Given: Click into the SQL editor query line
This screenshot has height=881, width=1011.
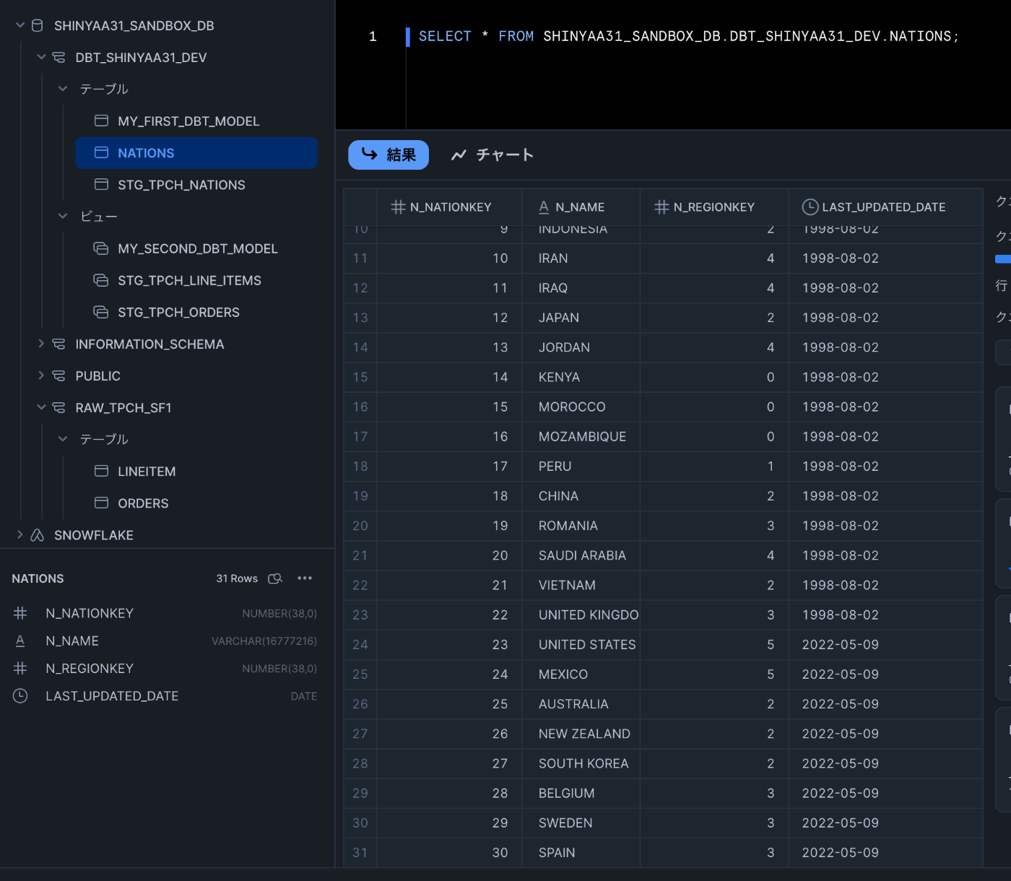Looking at the screenshot, I should [689, 36].
